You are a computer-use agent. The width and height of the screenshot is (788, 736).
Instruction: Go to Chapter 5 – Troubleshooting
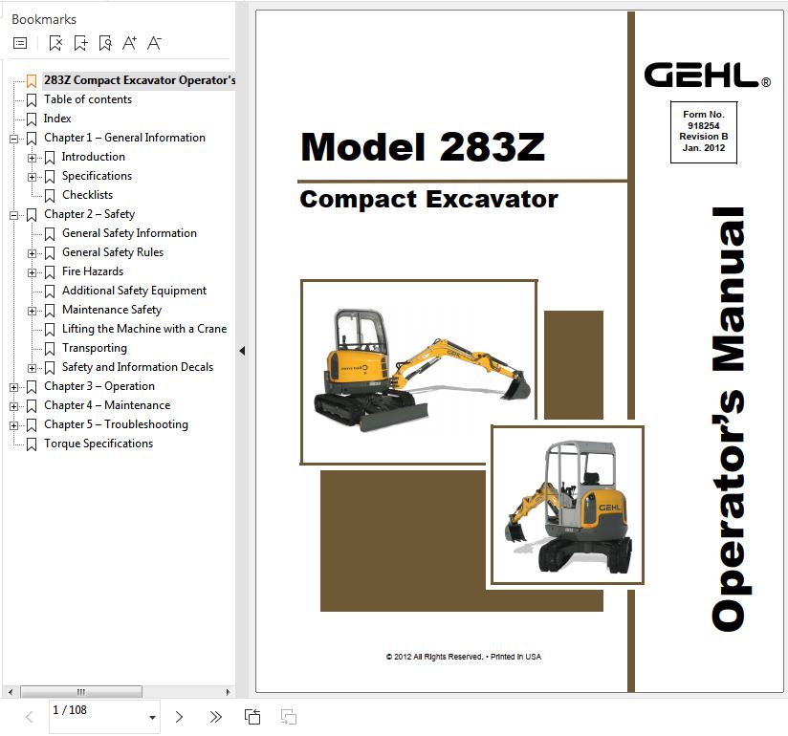point(116,424)
